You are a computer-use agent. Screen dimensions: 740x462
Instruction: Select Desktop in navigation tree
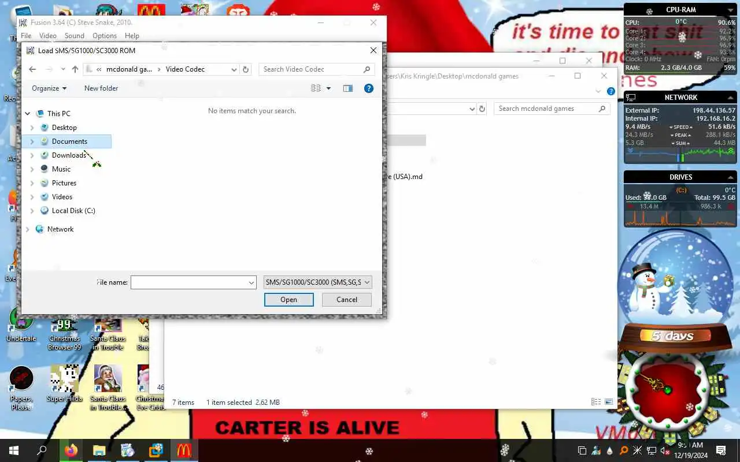[64, 128]
